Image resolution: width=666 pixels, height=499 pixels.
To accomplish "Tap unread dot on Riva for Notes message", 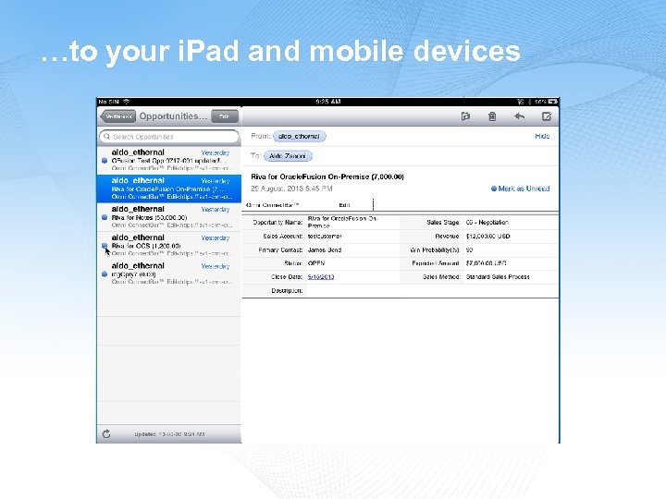I will [105, 217].
